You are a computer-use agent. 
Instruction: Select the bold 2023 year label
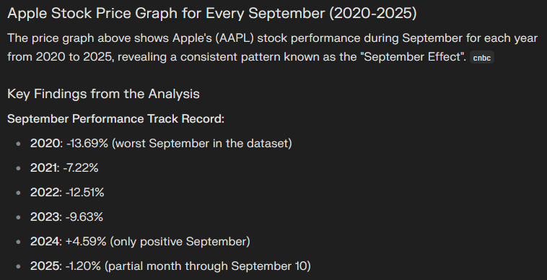pyautogui.click(x=45, y=217)
